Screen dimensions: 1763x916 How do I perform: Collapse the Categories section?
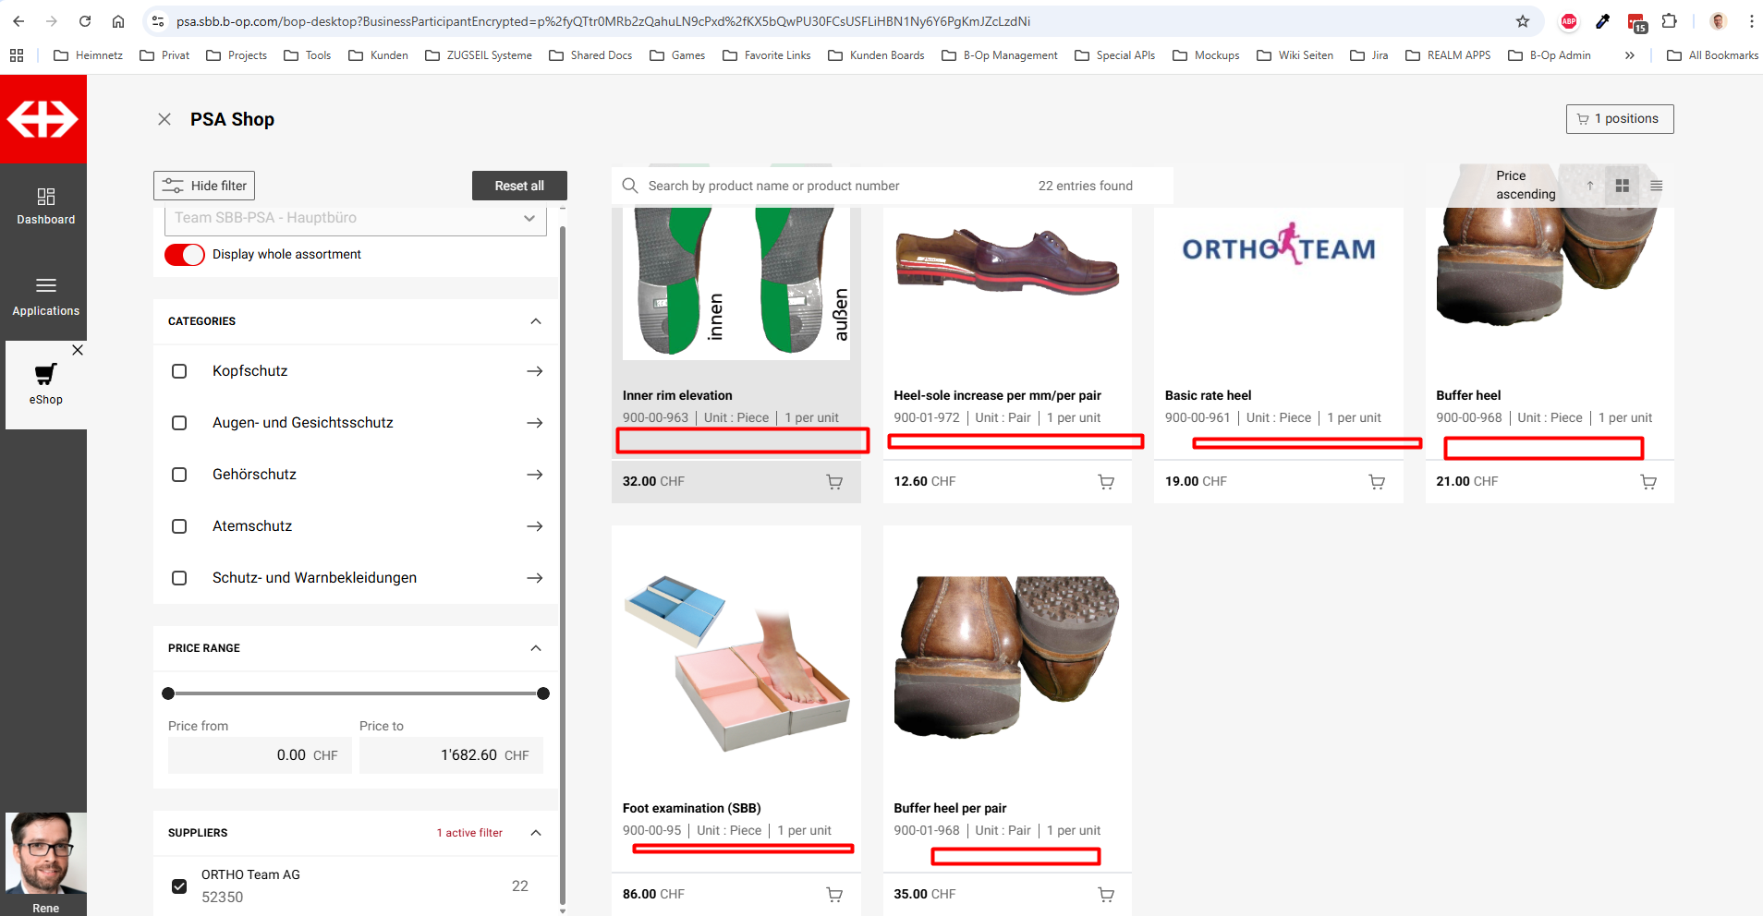[x=535, y=321]
